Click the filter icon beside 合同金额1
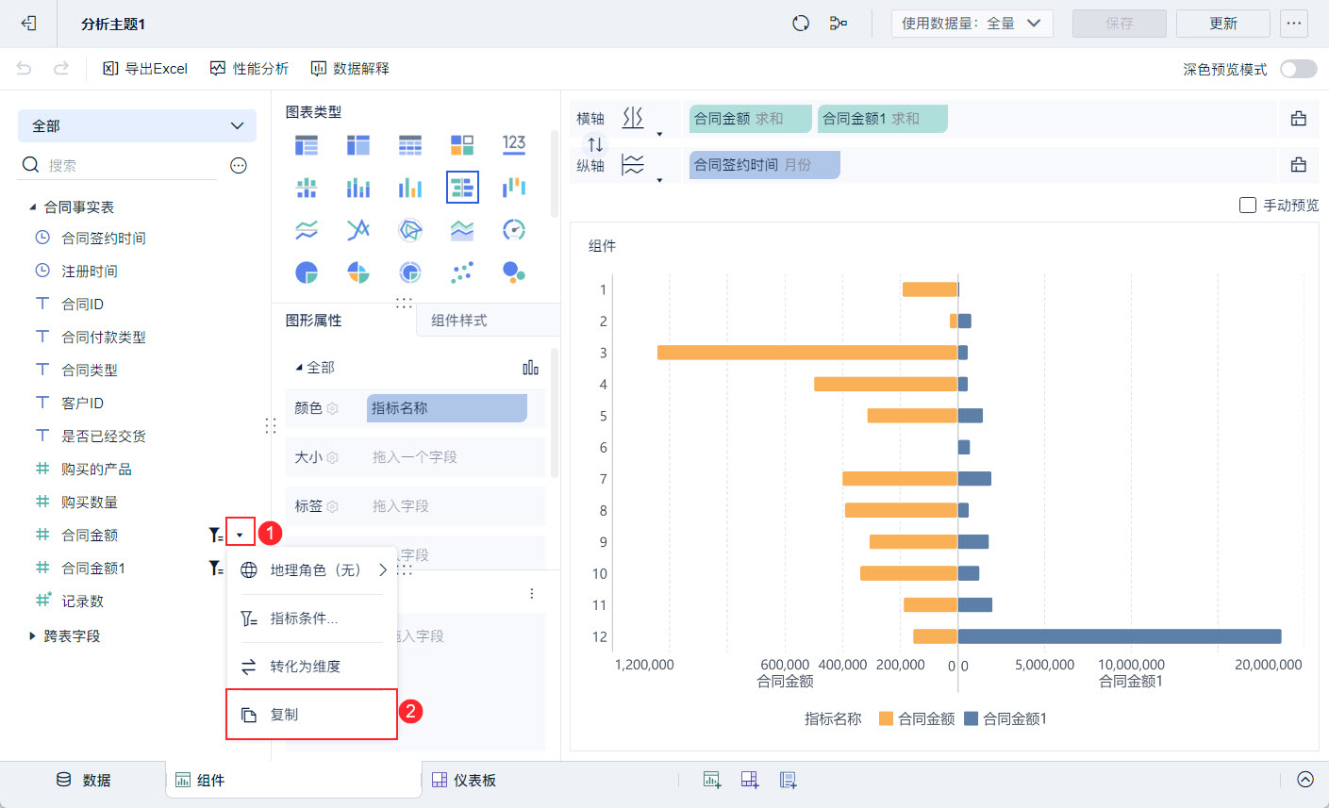Viewport: 1329px width, 808px height. [x=216, y=569]
